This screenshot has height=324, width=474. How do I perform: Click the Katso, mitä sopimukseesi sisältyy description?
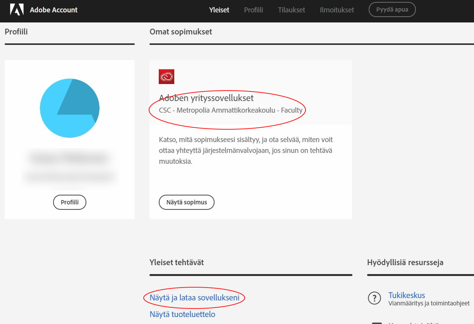[x=246, y=150]
